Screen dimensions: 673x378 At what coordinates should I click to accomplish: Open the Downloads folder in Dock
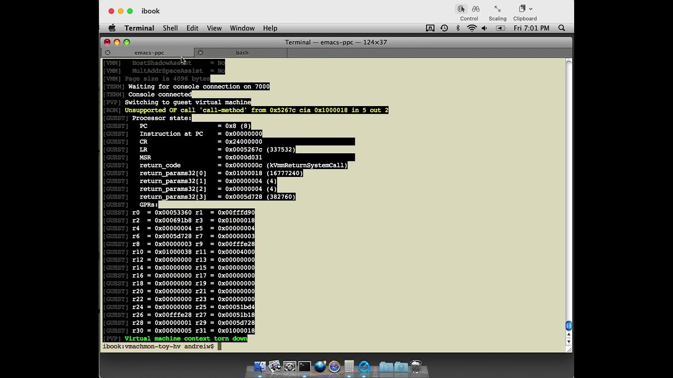point(401,366)
